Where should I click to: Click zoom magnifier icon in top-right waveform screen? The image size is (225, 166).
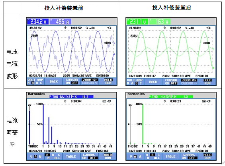[186, 28]
